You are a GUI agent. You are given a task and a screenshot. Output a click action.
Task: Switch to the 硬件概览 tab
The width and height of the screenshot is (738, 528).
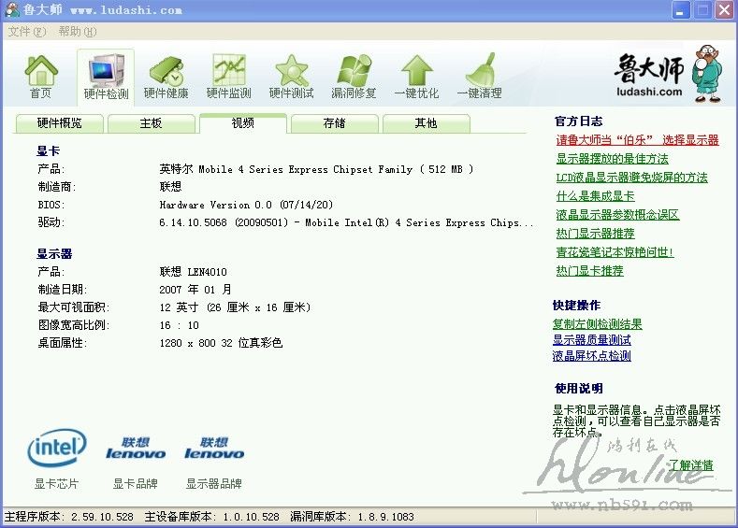tap(59, 123)
